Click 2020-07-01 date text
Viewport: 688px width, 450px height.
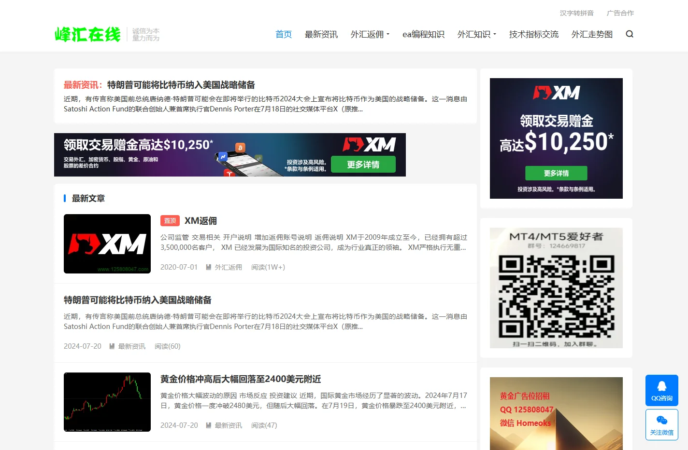179,267
